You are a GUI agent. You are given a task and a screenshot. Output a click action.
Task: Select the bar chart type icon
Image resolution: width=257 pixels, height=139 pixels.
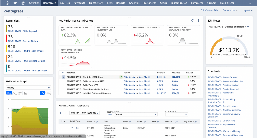[25, 93]
